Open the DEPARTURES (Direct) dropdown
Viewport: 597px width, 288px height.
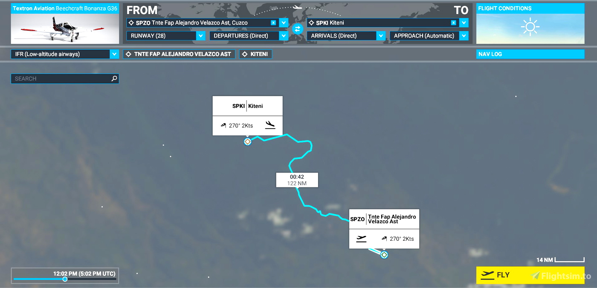[x=249, y=36]
